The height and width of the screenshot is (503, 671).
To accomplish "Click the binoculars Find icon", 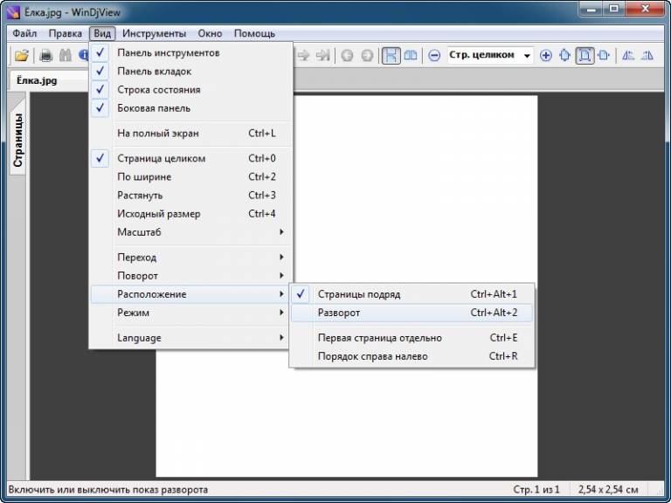I will click(66, 56).
